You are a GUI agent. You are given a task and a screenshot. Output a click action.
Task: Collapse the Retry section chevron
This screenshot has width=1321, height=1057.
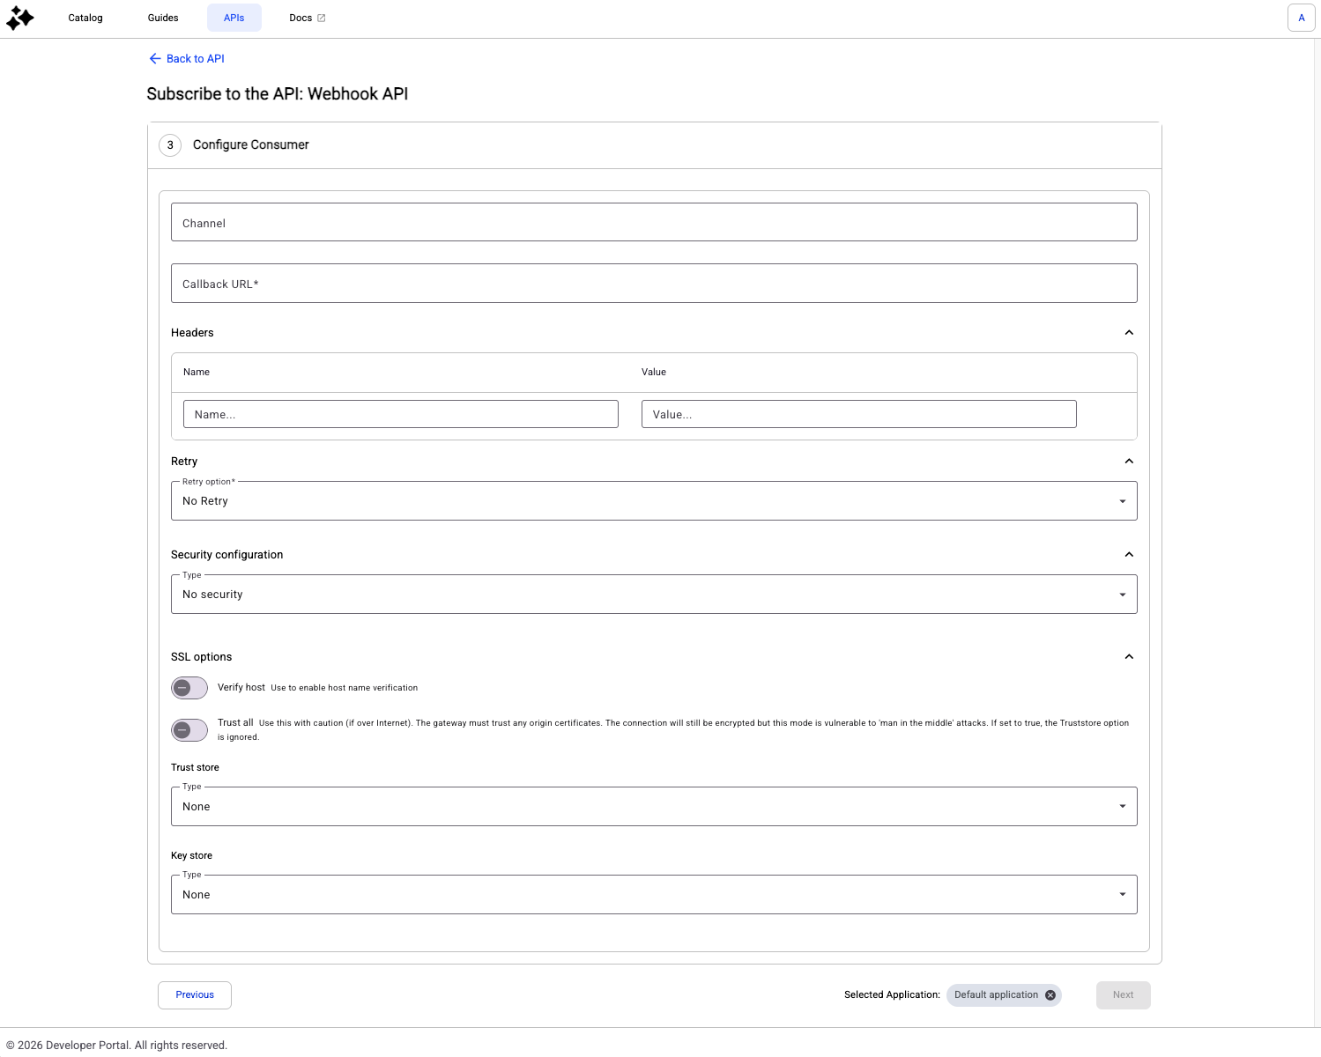coord(1129,462)
